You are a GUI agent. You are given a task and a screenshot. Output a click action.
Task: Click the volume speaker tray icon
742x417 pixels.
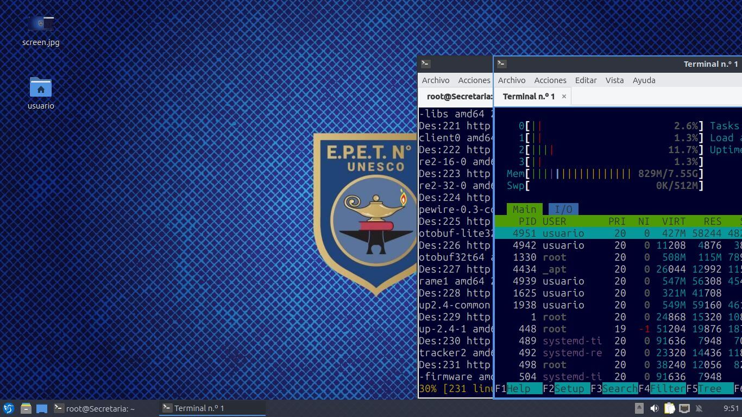(655, 408)
